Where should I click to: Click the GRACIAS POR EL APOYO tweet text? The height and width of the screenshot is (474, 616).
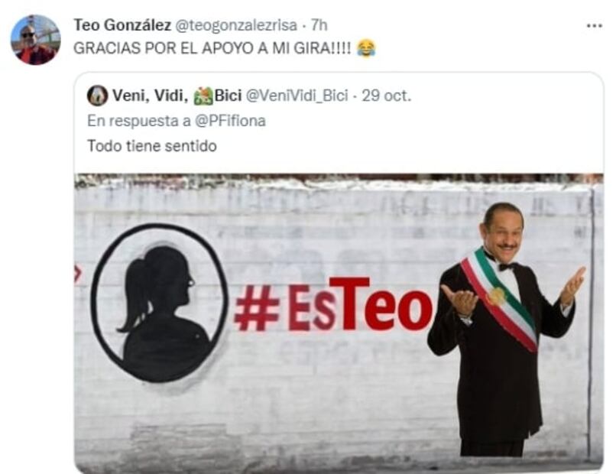click(x=212, y=48)
